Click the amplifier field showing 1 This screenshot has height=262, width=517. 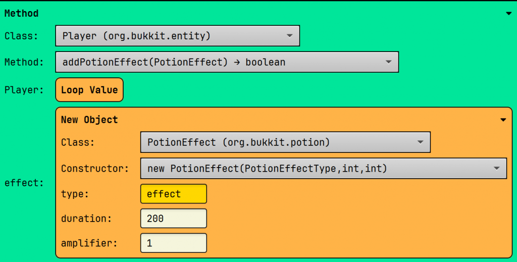pyautogui.click(x=173, y=243)
